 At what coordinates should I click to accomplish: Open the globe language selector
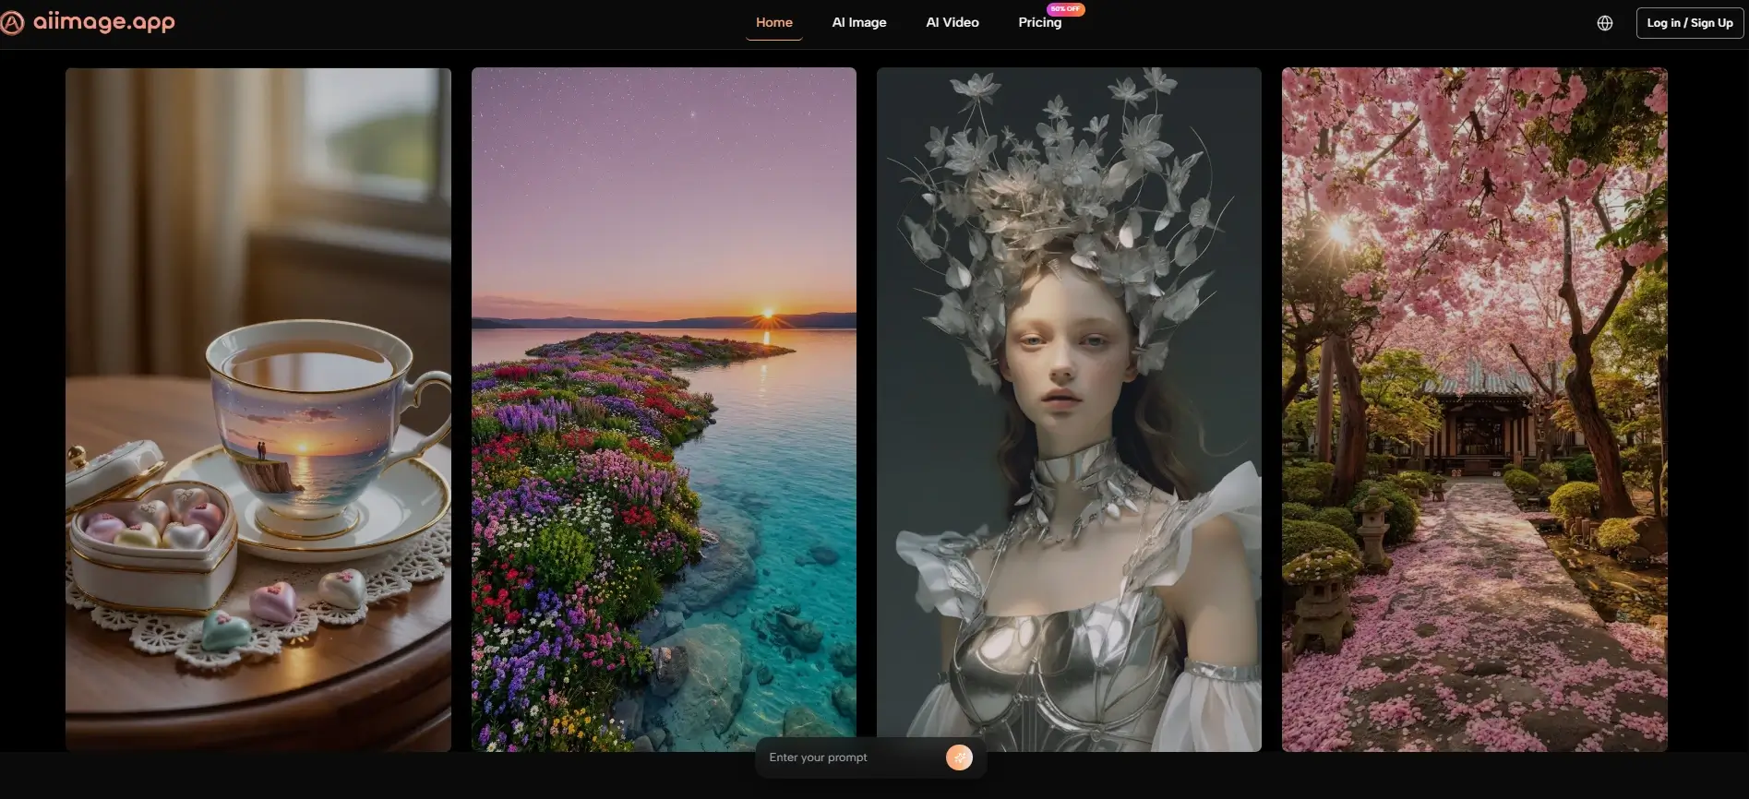pos(1605,23)
